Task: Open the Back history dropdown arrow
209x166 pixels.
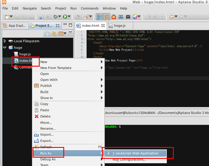Action: click(176, 17)
